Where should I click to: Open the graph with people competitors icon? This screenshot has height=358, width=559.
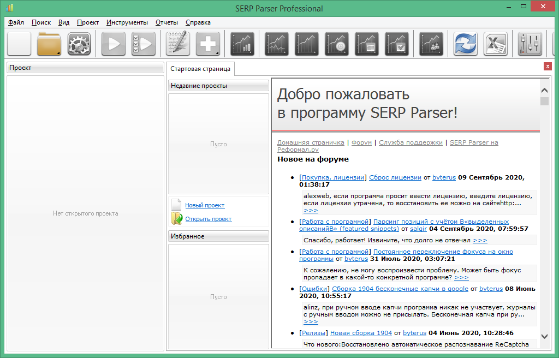point(431,44)
